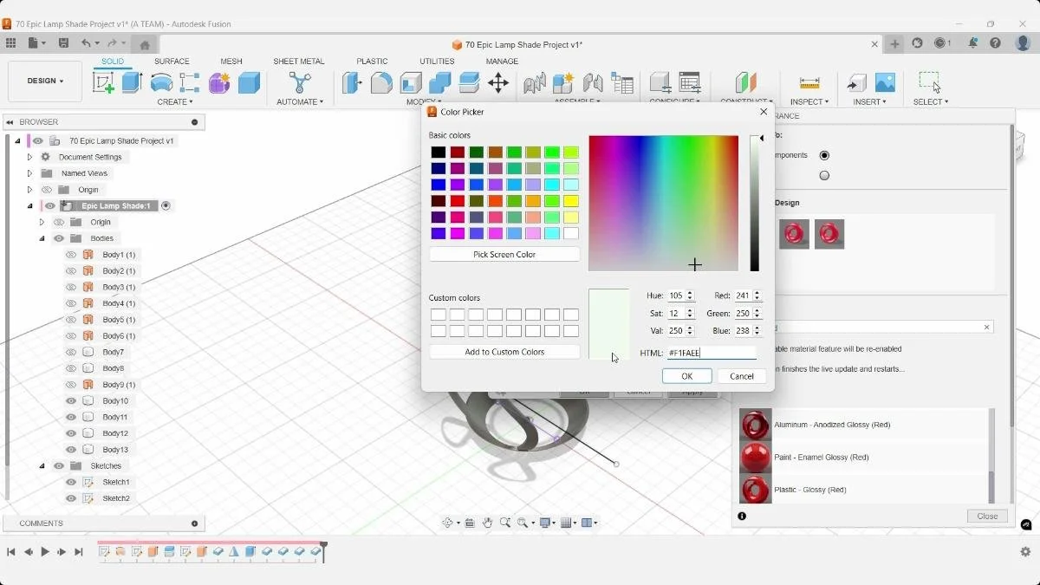Click the value brightness slider strip
Screen dimensions: 1040x585
coord(755,204)
